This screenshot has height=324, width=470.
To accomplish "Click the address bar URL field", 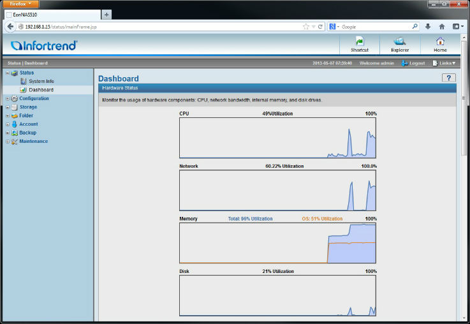I will (x=162, y=27).
